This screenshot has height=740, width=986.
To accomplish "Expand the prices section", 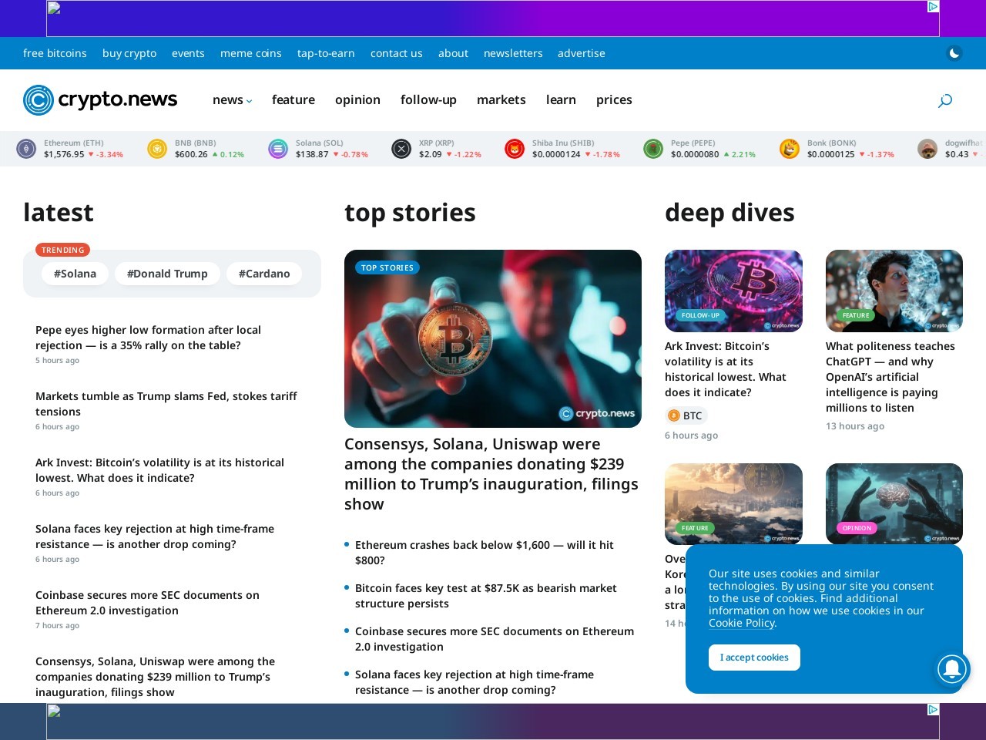I will [613, 100].
